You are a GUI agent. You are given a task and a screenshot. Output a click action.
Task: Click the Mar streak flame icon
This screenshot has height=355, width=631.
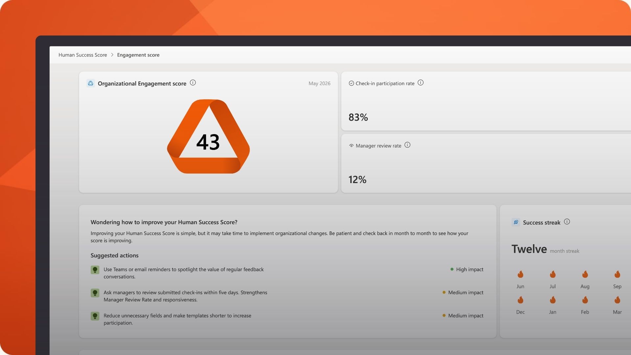617,300
